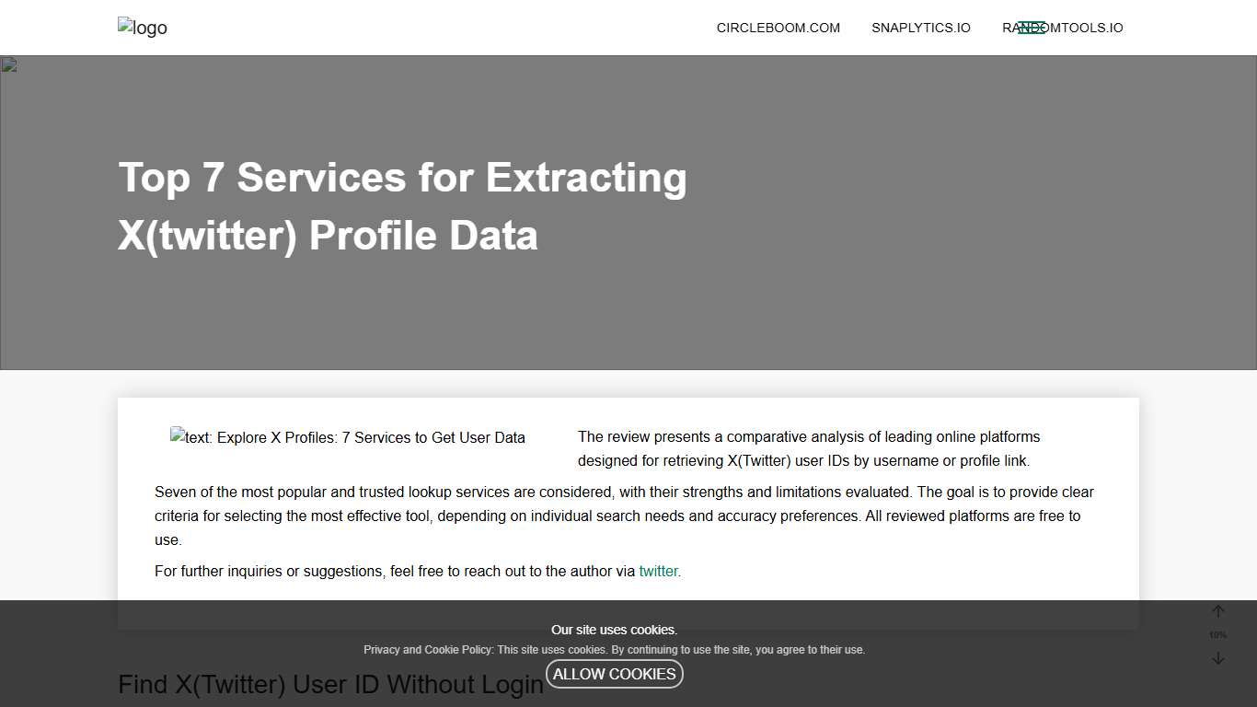Click the 'Seven of the most popular' paragraph

624,516
